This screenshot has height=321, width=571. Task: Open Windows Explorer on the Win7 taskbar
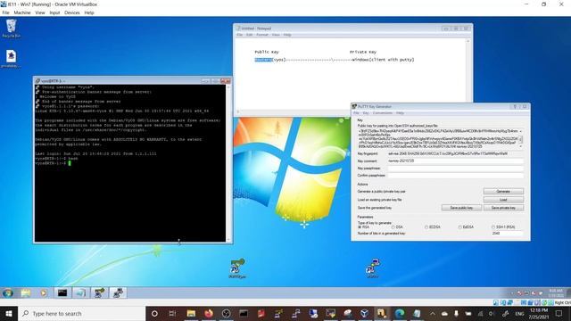click(26, 293)
